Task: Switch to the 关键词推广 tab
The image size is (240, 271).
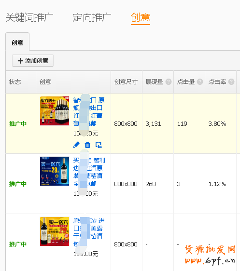Action: pos(29,17)
